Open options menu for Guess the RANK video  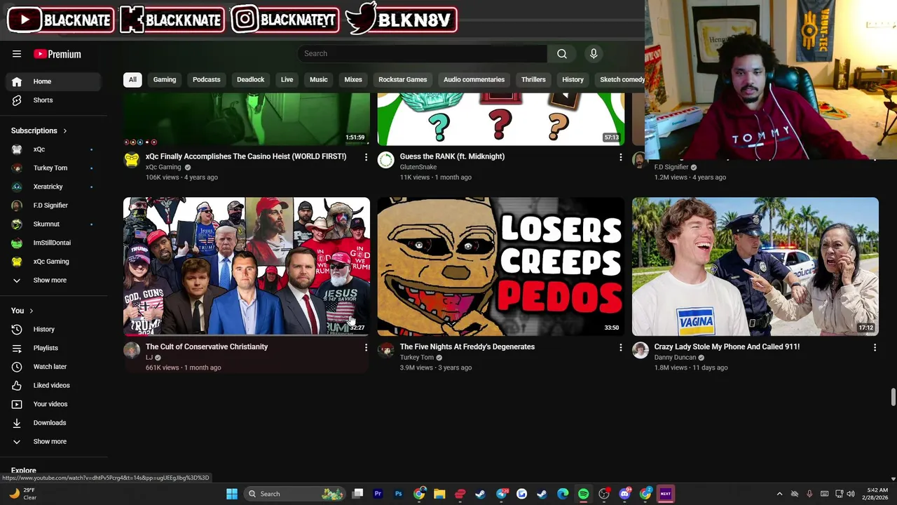(620, 157)
